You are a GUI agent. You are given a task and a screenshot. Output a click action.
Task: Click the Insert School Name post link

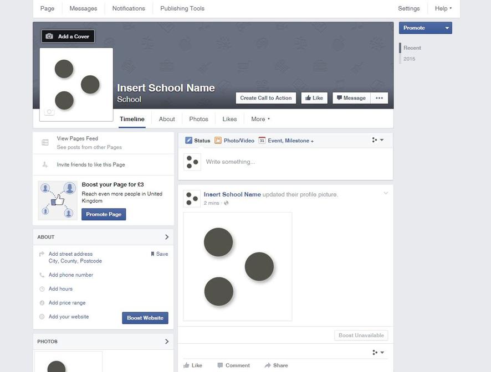232,194
